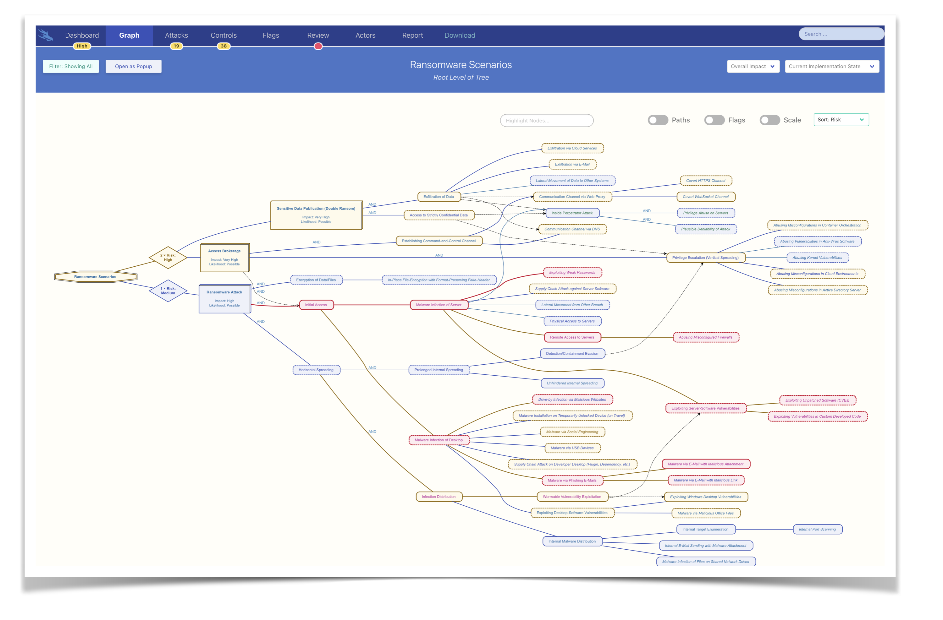This screenshot has width=943, height=620.
Task: Turn on the Flags toggle switch
Action: coord(714,120)
